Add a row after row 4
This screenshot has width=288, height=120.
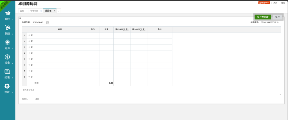click(29, 53)
